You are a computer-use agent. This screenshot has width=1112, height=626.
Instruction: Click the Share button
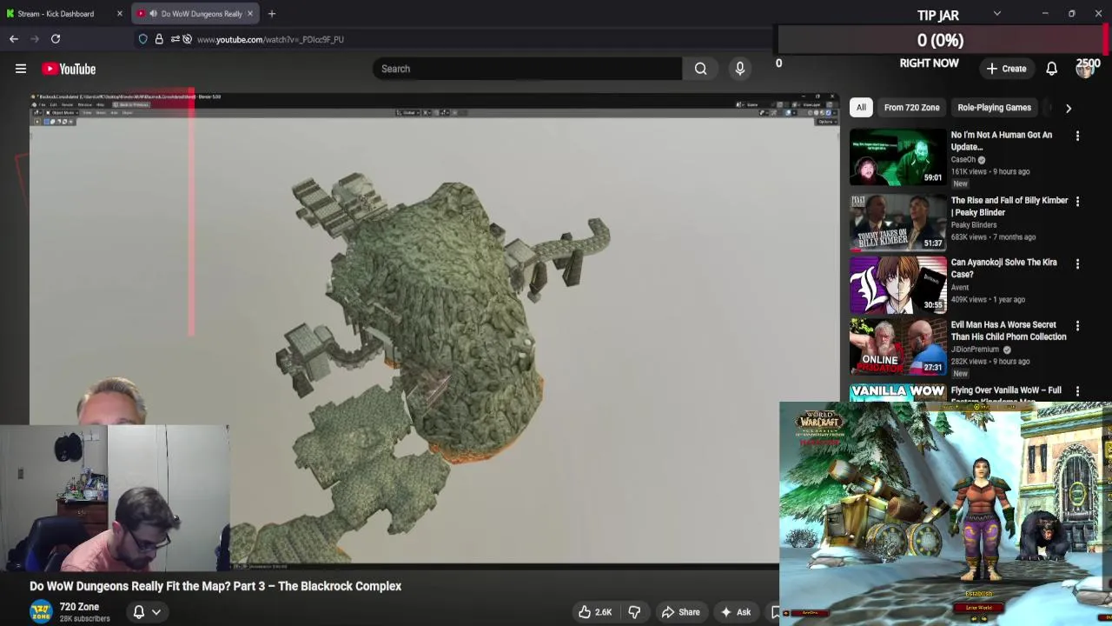[679, 612]
